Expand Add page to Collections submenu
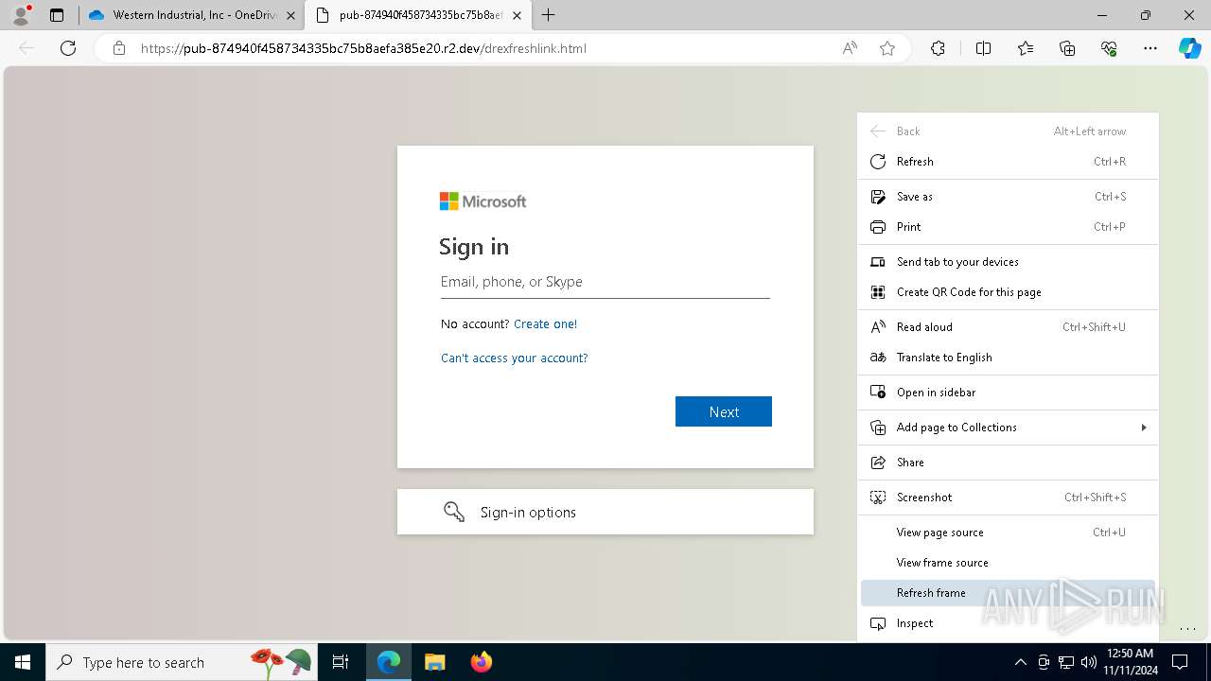1211x681 pixels. click(x=1008, y=428)
